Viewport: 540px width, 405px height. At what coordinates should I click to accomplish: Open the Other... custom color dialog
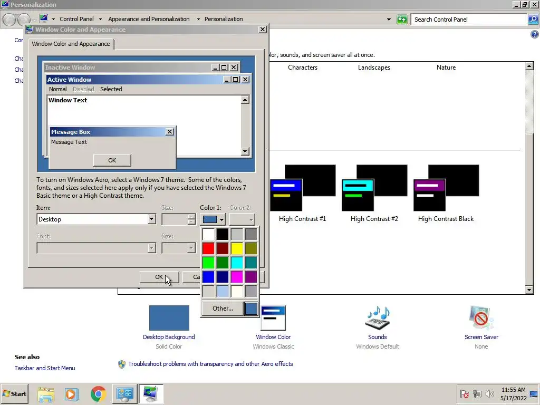(x=223, y=308)
